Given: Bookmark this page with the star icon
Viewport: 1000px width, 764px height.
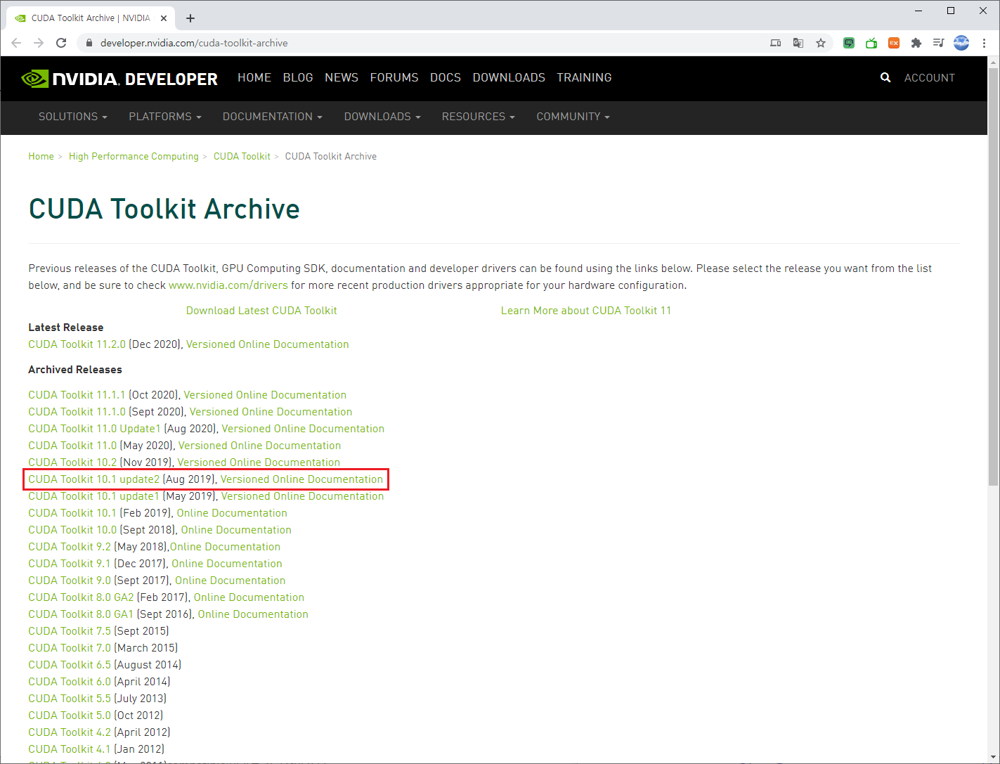Looking at the screenshot, I should [x=821, y=43].
